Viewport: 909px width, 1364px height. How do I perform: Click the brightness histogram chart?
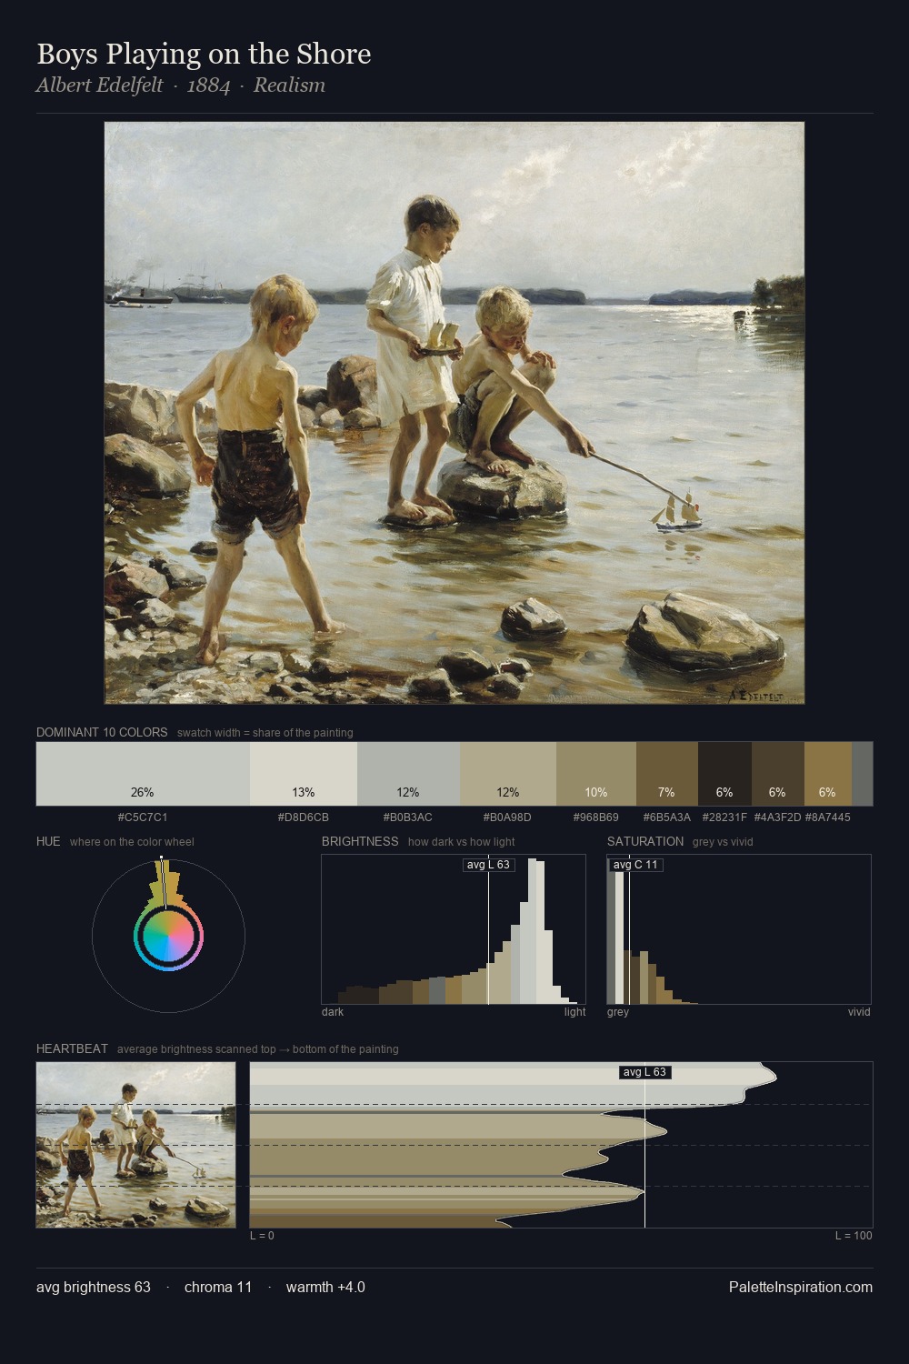(454, 929)
